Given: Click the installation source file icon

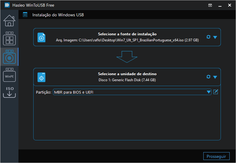Looking at the screenshot, I should 41,37.
